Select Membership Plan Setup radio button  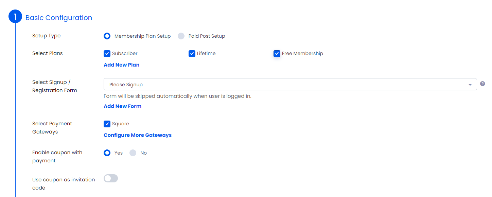pyautogui.click(x=107, y=36)
